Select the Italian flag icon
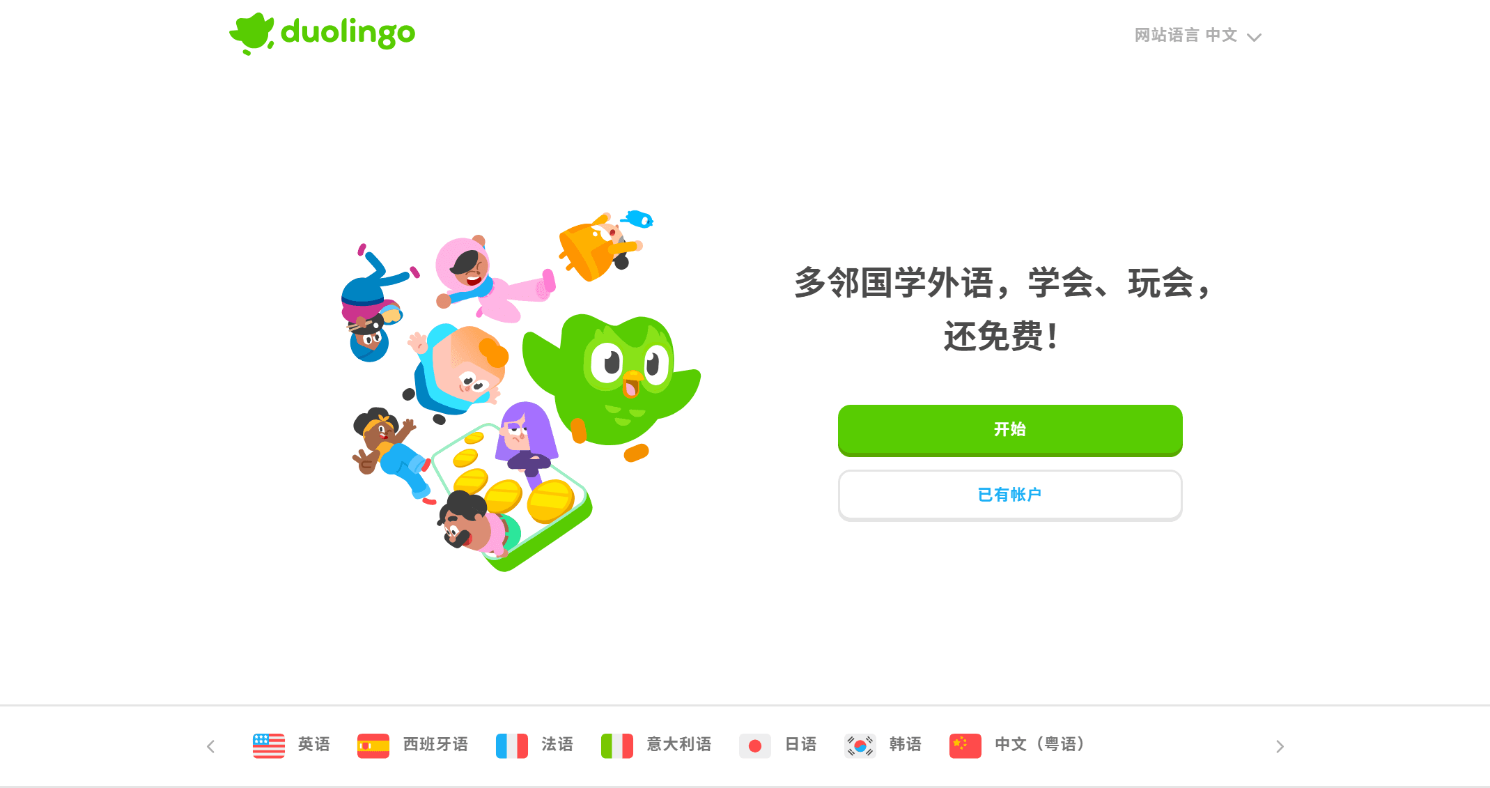Image resolution: width=1490 pixels, height=788 pixels. pos(617,745)
